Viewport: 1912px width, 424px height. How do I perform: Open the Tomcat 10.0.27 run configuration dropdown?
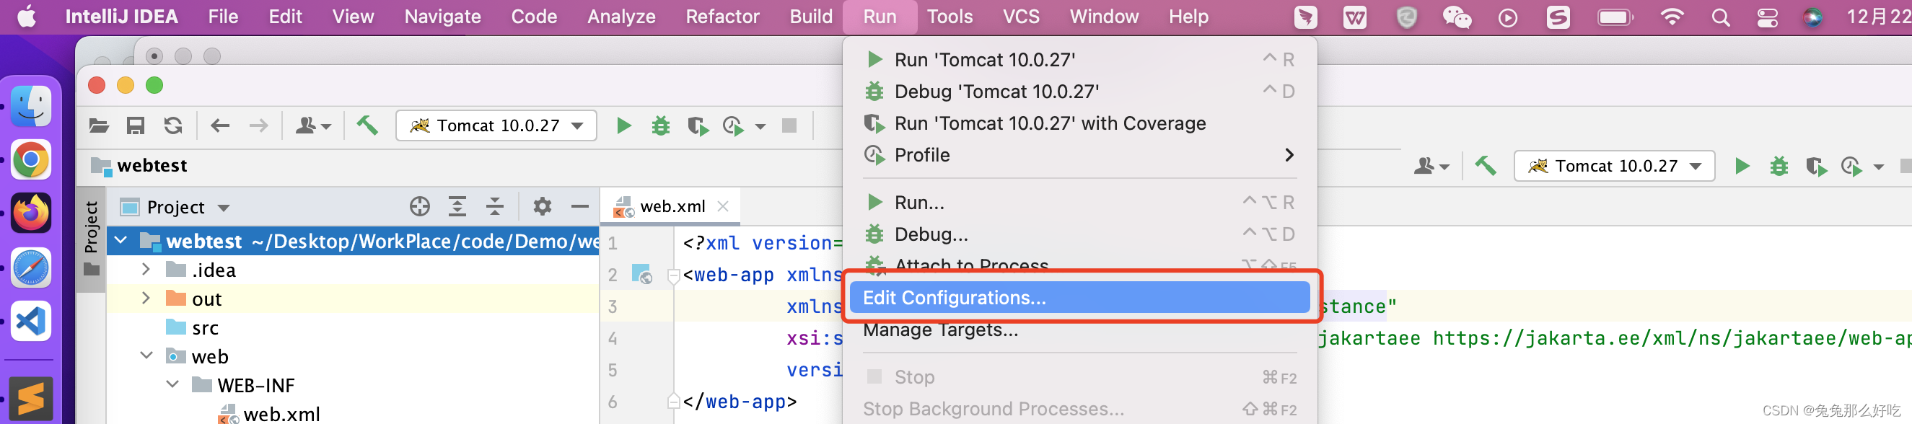496,125
